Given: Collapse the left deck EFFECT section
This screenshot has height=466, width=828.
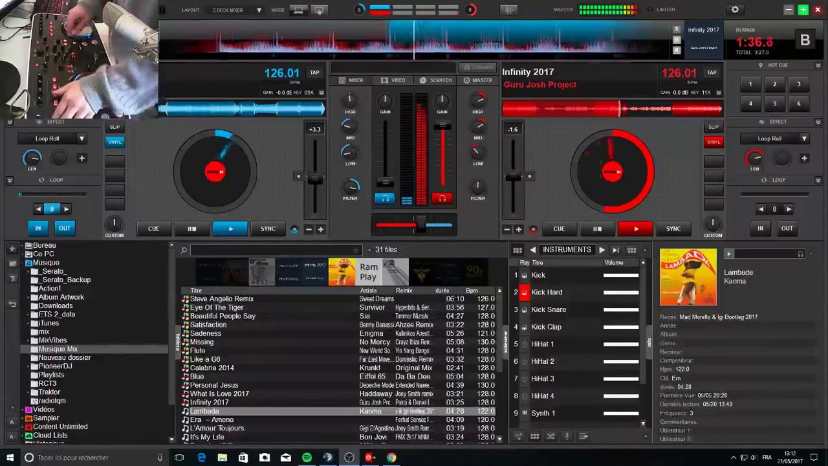Looking at the screenshot, I should 10,122.
